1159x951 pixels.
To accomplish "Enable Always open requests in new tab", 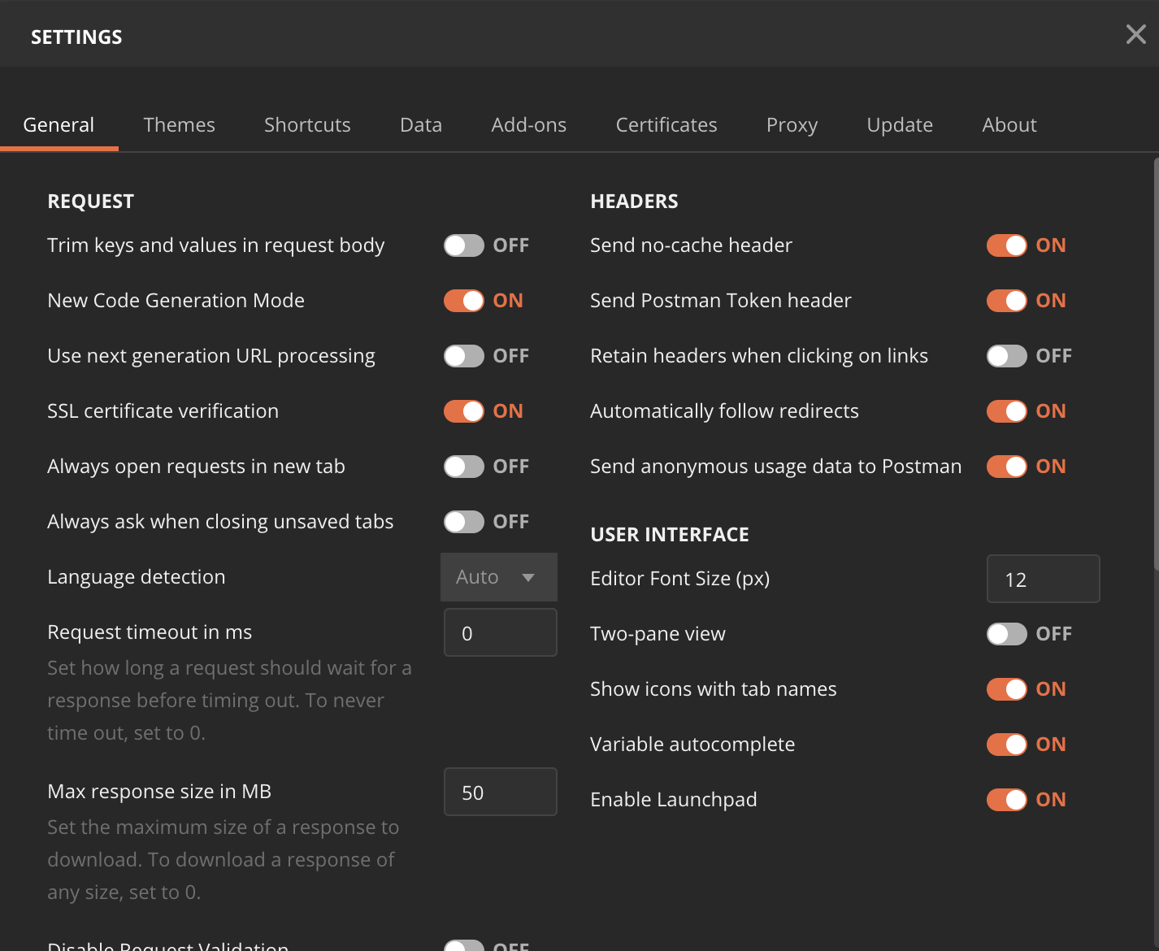I will coord(462,466).
